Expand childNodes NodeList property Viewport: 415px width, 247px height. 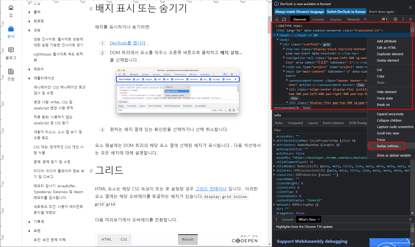pos(274,166)
